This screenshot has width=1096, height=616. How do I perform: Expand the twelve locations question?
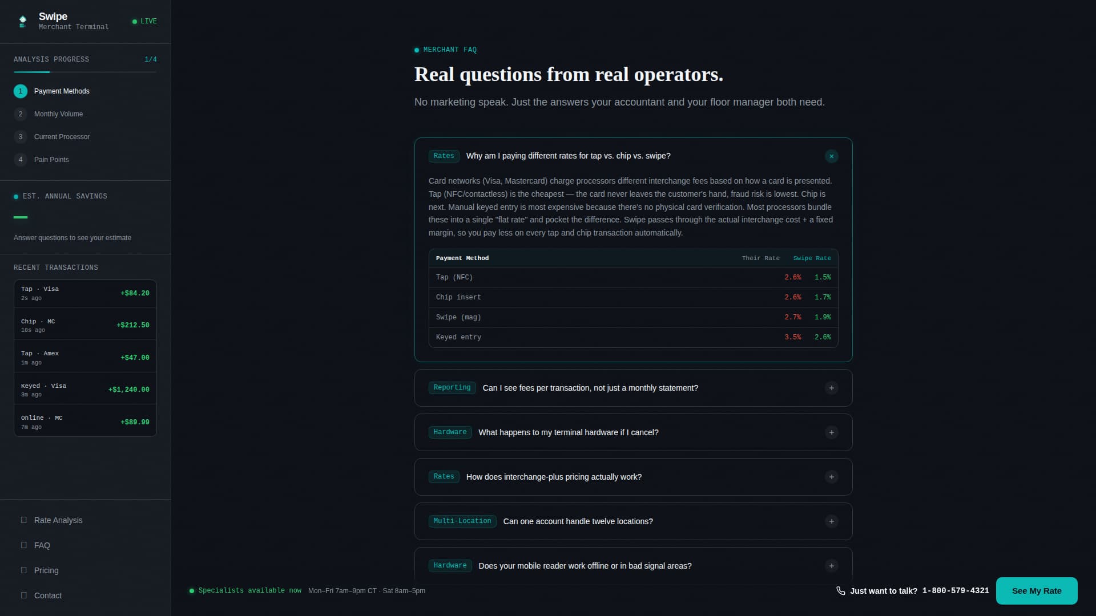tap(633, 521)
